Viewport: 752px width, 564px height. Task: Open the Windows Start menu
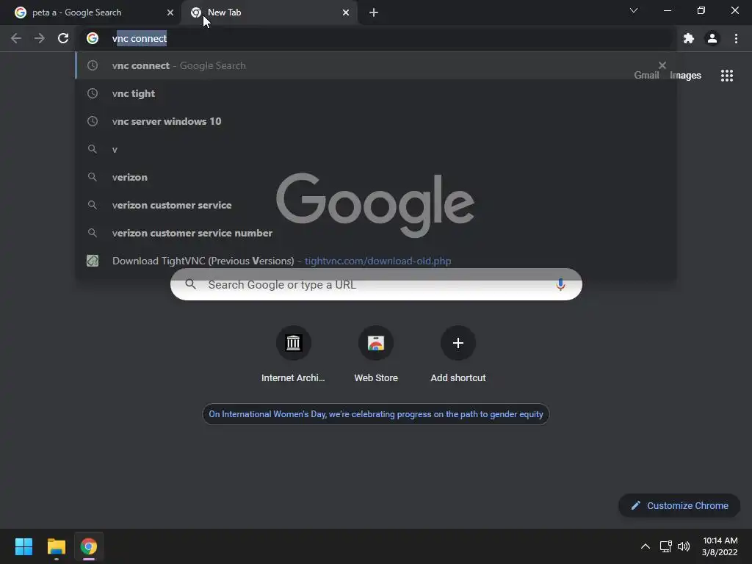(23, 546)
